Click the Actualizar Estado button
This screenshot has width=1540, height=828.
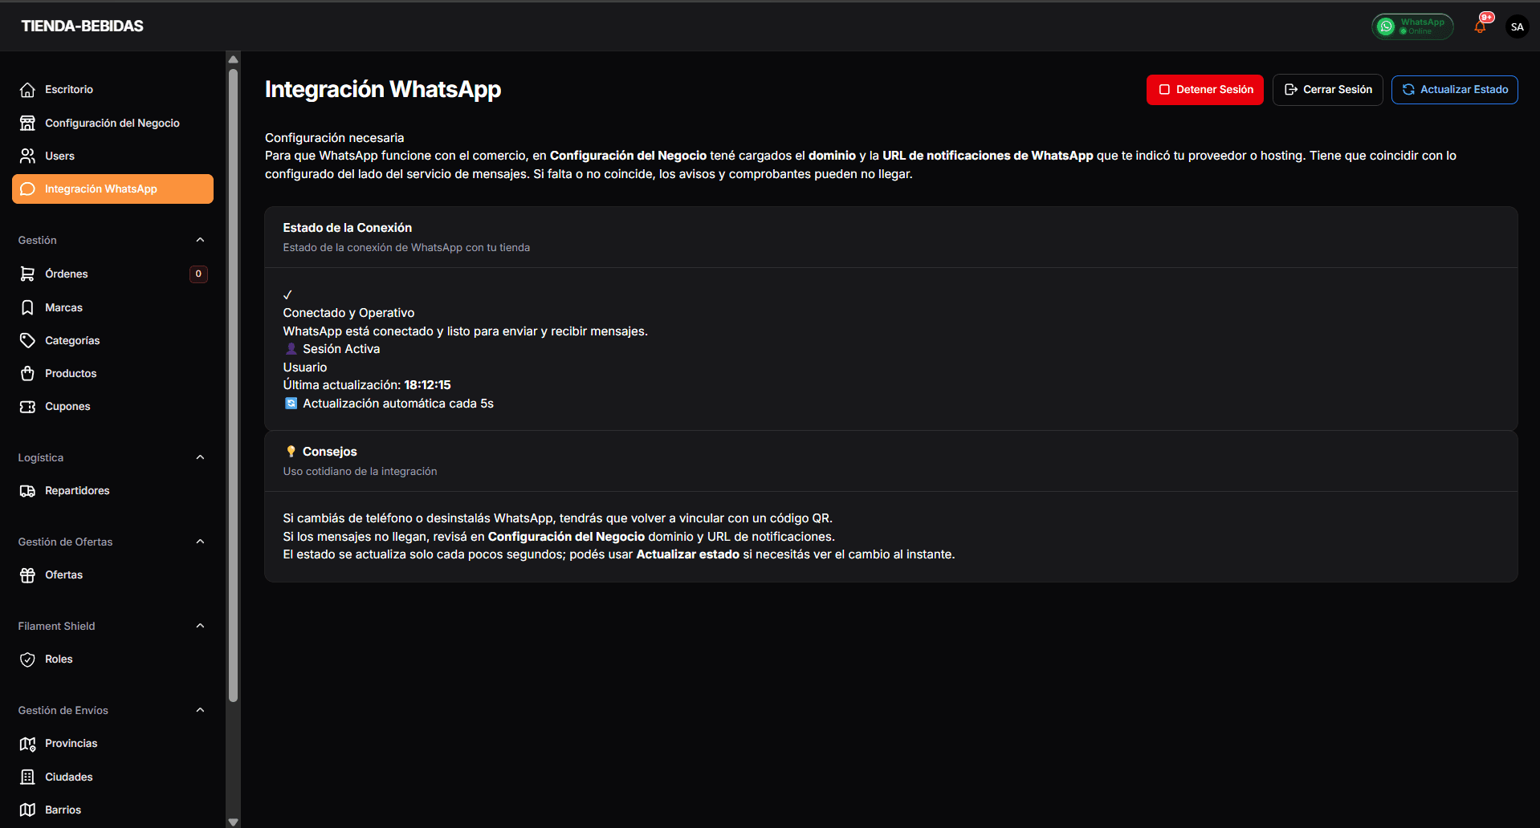(1454, 89)
